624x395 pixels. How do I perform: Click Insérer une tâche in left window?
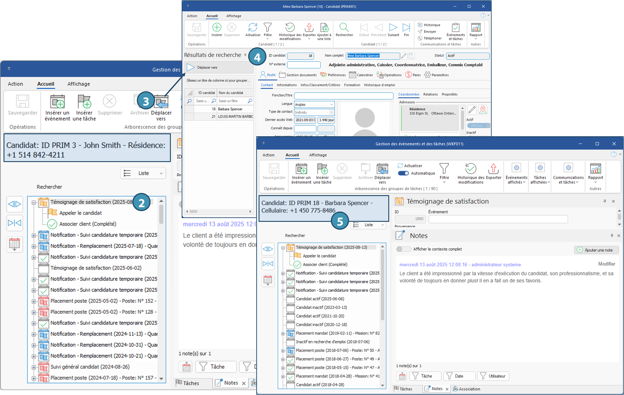tap(84, 102)
